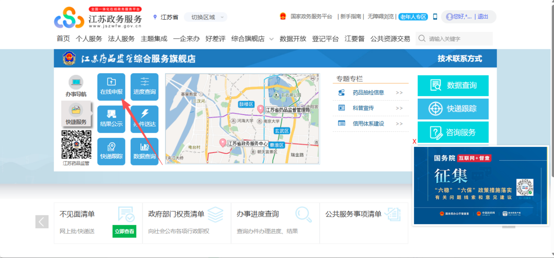Image resolution: width=554 pixels, height=258 pixels.
Task: Expand 信用体系建设 arrows
Action: 399,124
